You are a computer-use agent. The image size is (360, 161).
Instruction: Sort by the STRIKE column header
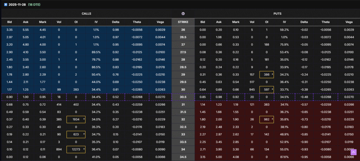(x=183, y=22)
